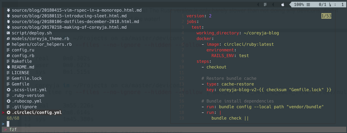Click the file icon next to Gemfile.lock

(9, 78)
